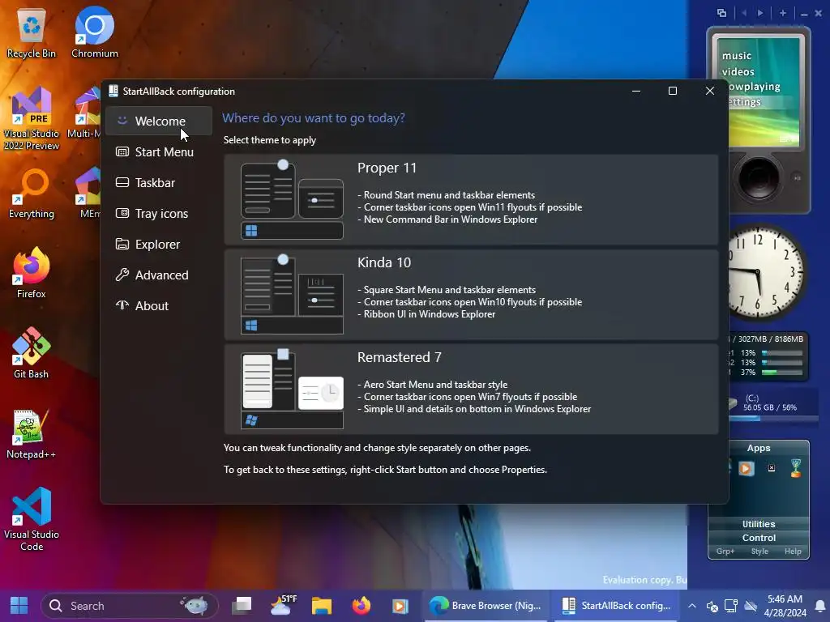Click the Remastered 7 preview thumbnail
Image resolution: width=830 pixels, height=622 pixels.
pyautogui.click(x=292, y=389)
